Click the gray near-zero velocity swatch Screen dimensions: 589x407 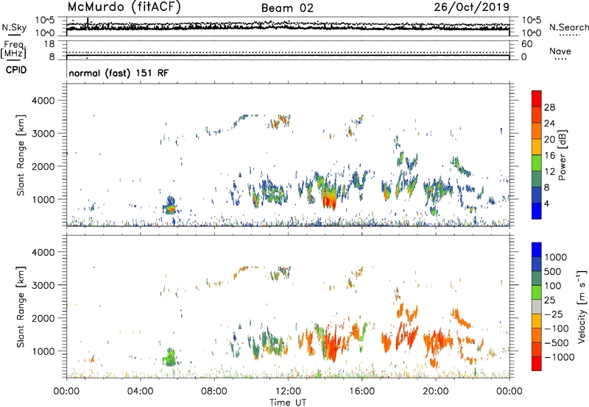point(537,306)
